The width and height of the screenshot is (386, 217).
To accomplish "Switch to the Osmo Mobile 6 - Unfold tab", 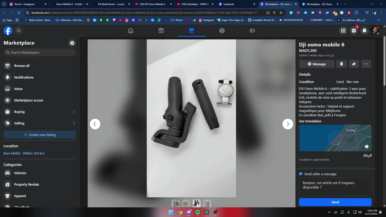I will [x=70, y=4].
